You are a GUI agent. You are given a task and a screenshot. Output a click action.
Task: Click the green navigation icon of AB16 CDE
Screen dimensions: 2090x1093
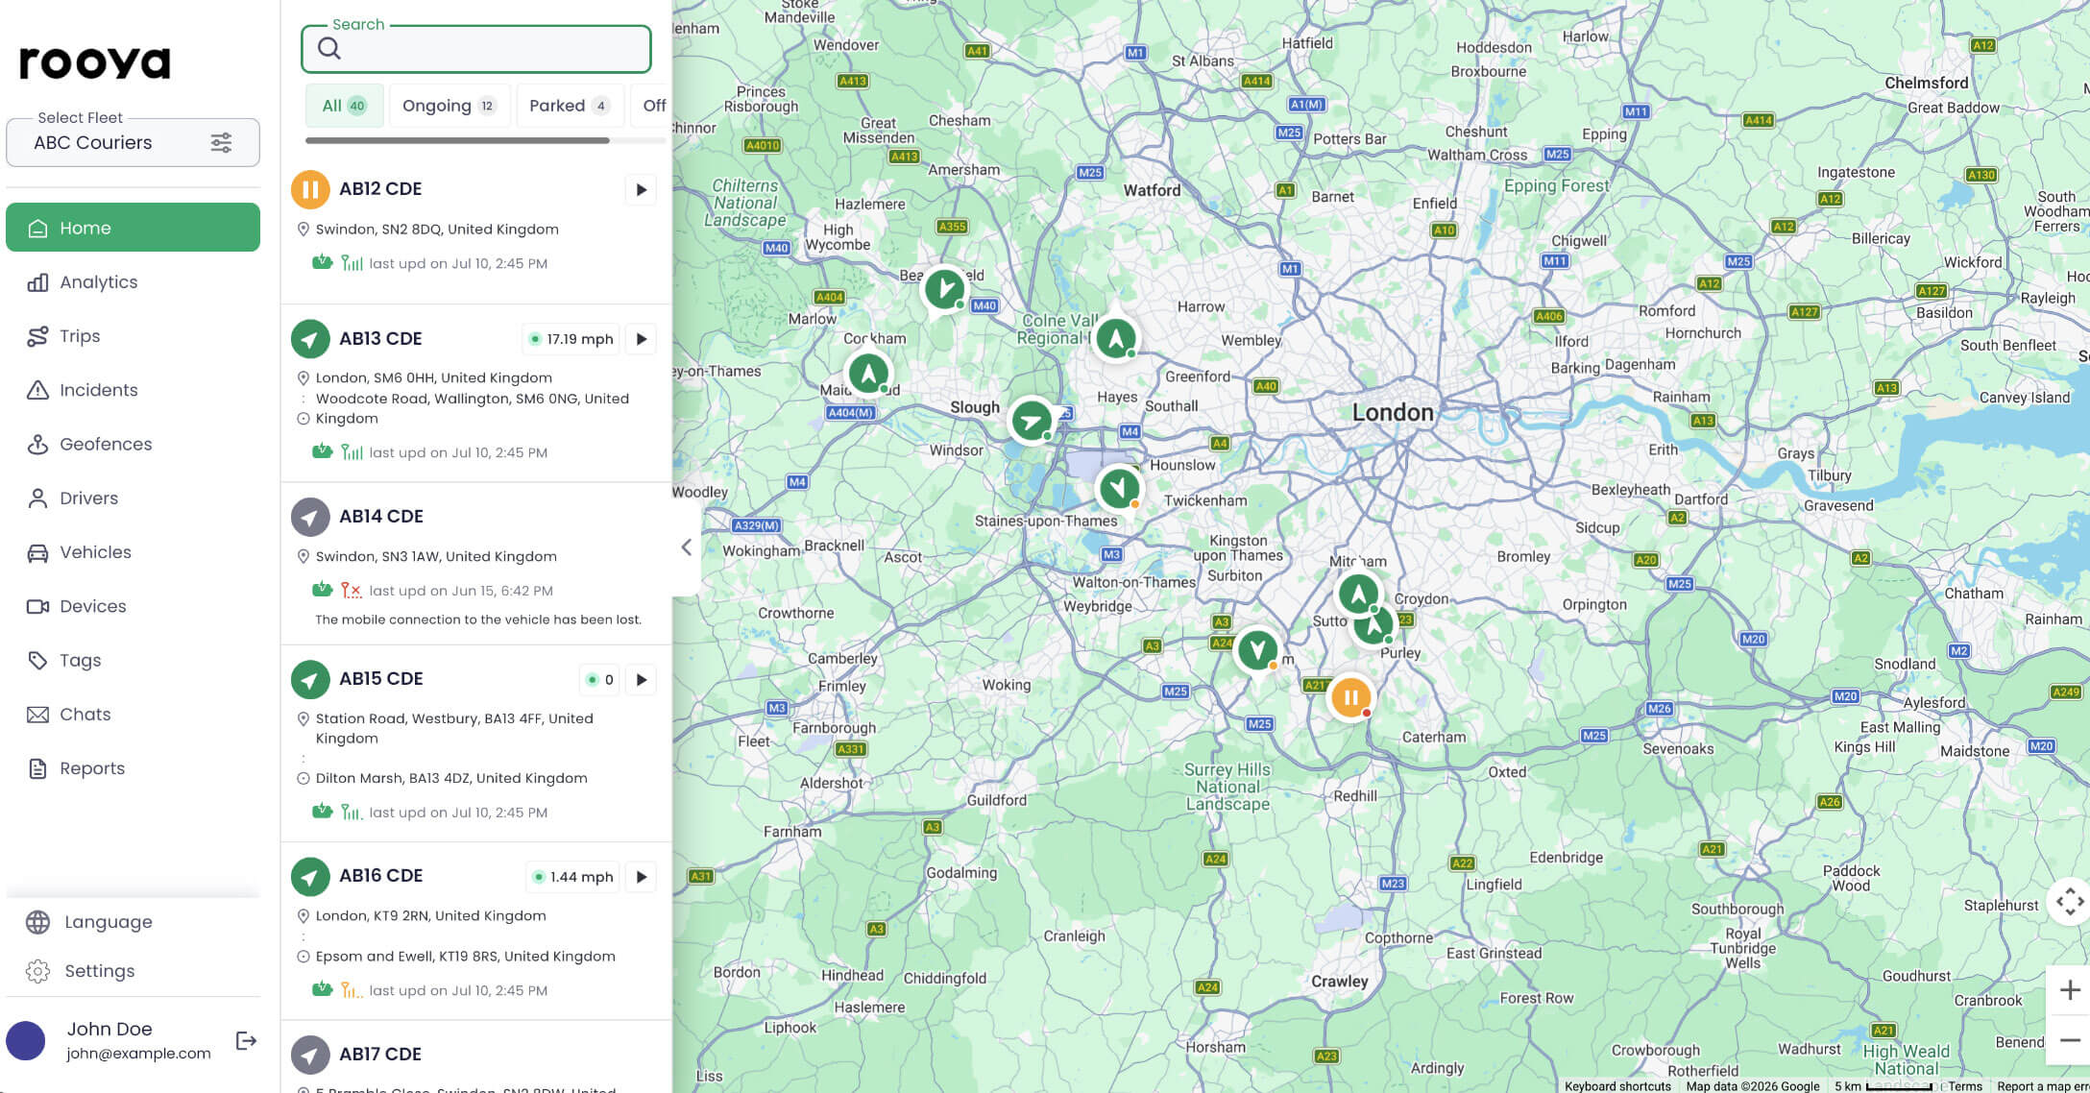click(x=310, y=876)
